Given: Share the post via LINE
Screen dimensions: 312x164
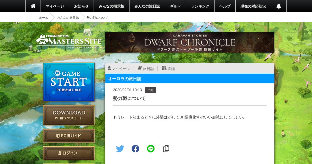Looking at the screenshot, I should pos(151,149).
